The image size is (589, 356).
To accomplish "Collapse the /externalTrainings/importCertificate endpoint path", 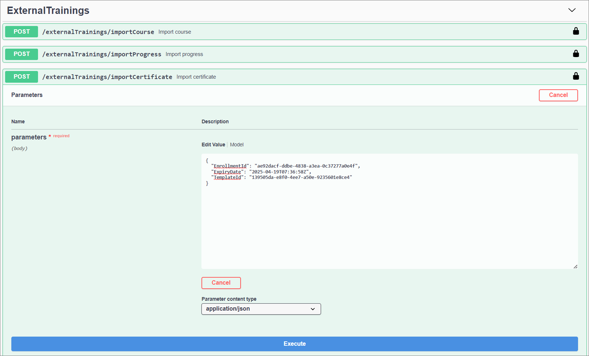I will tap(107, 77).
